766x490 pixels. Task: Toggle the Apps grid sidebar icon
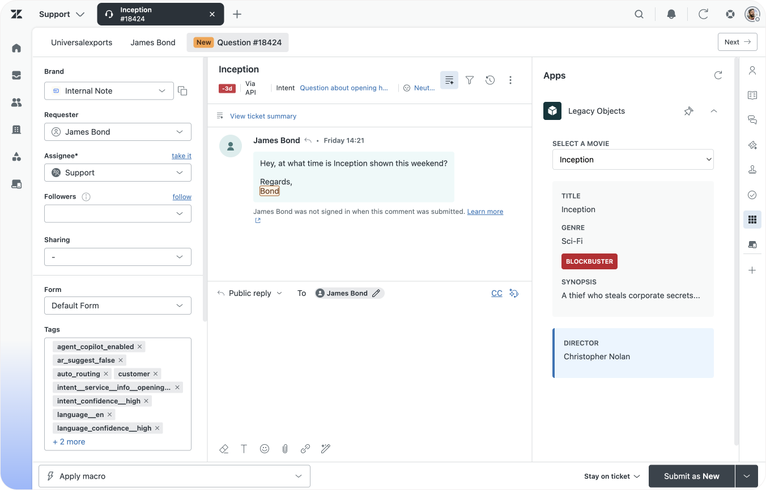point(752,220)
